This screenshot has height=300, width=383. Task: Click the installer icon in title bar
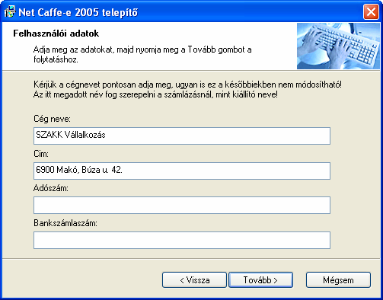[x=10, y=12]
